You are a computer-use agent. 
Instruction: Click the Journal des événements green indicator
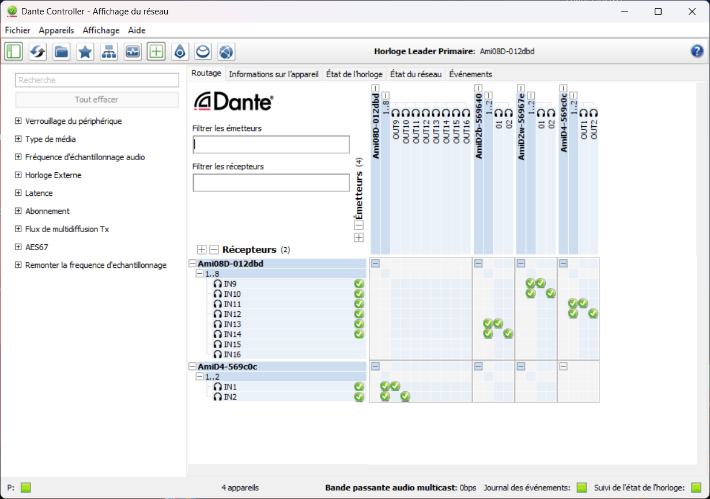(x=581, y=487)
